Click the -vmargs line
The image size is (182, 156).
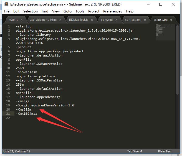click(23, 101)
